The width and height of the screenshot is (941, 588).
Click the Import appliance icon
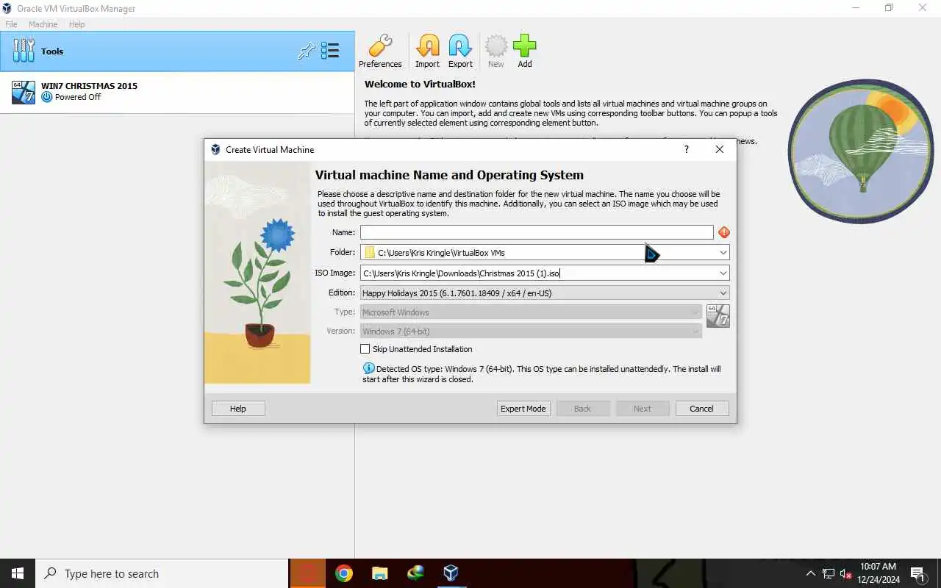(x=427, y=46)
